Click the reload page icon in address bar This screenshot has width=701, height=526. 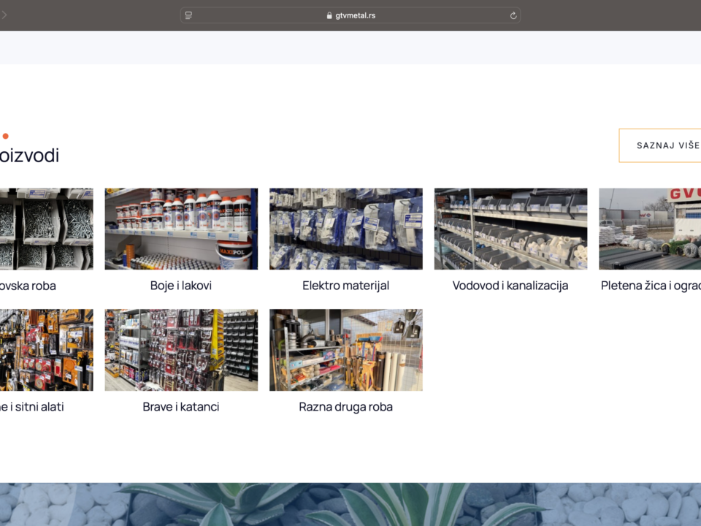(513, 15)
